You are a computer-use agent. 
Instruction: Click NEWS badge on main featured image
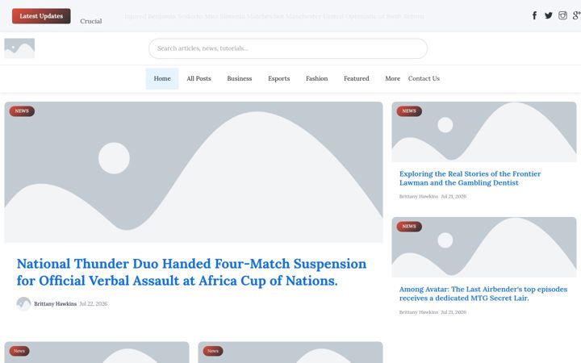pyautogui.click(x=22, y=111)
